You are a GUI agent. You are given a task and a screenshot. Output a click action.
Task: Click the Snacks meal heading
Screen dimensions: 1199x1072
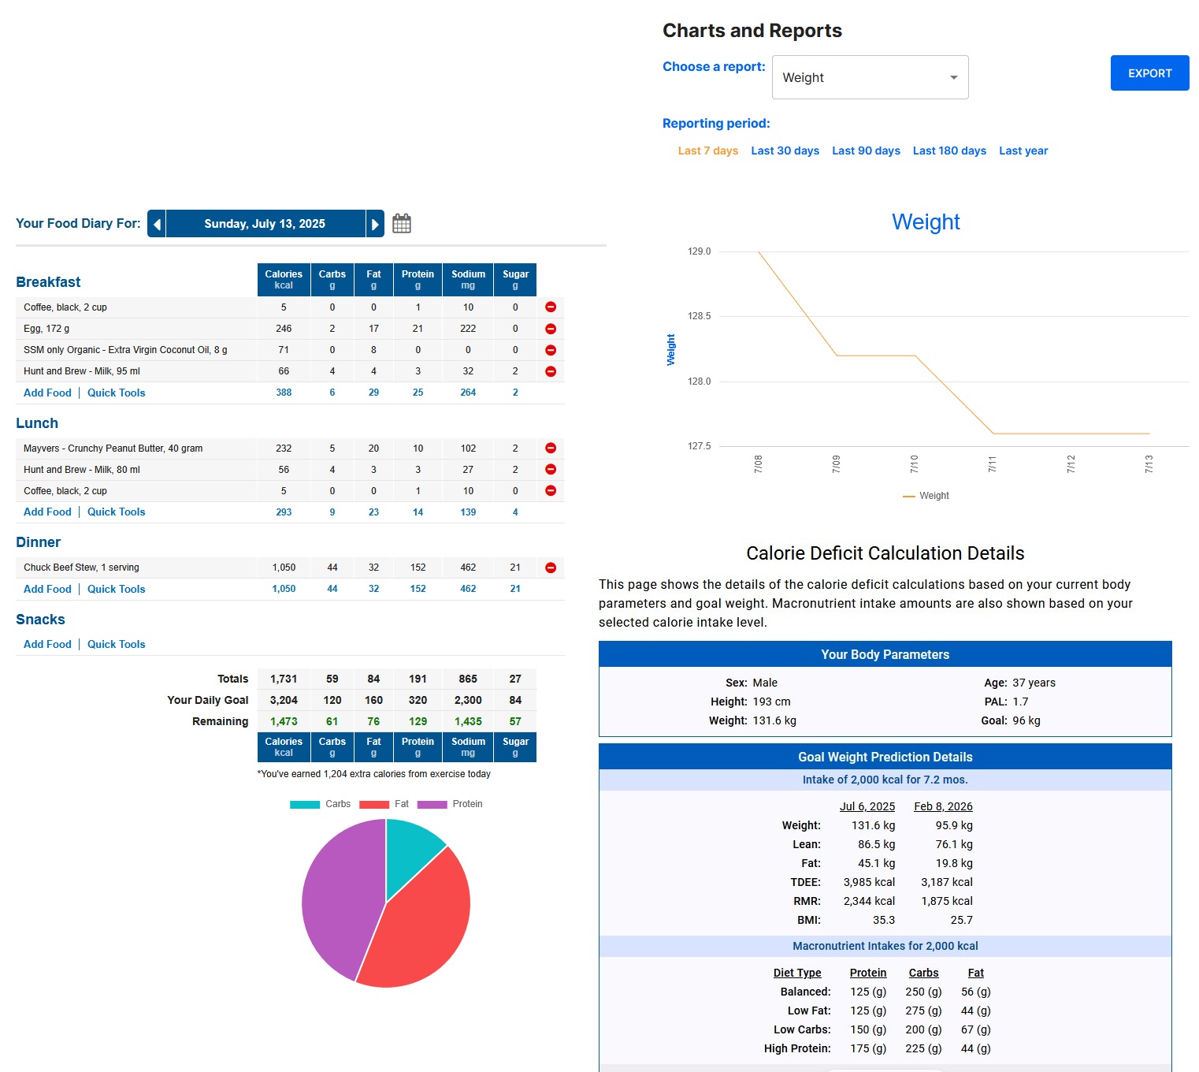click(40, 620)
